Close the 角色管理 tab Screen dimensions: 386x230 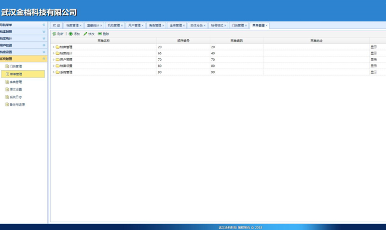(x=163, y=26)
